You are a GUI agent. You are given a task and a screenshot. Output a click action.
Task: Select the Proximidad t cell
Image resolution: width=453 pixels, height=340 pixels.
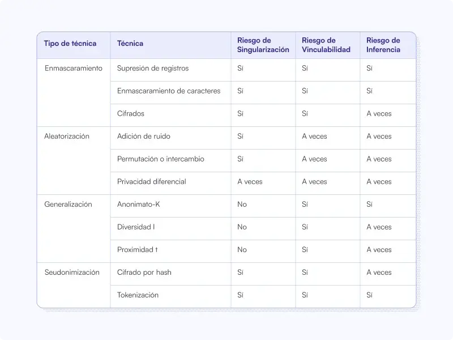tap(170, 251)
